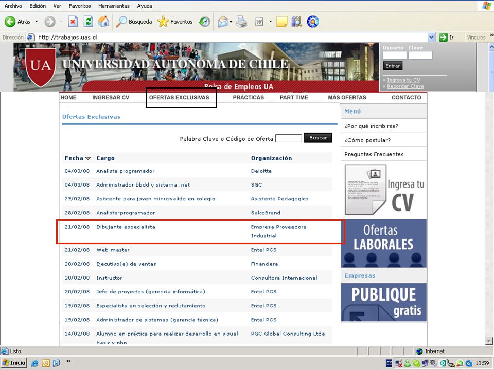Open the Atrás history dropdown arrow

37,22
